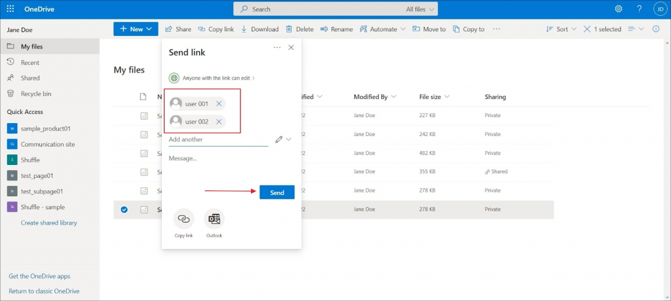
Task: Click the help question mark icon
Action: (x=639, y=9)
